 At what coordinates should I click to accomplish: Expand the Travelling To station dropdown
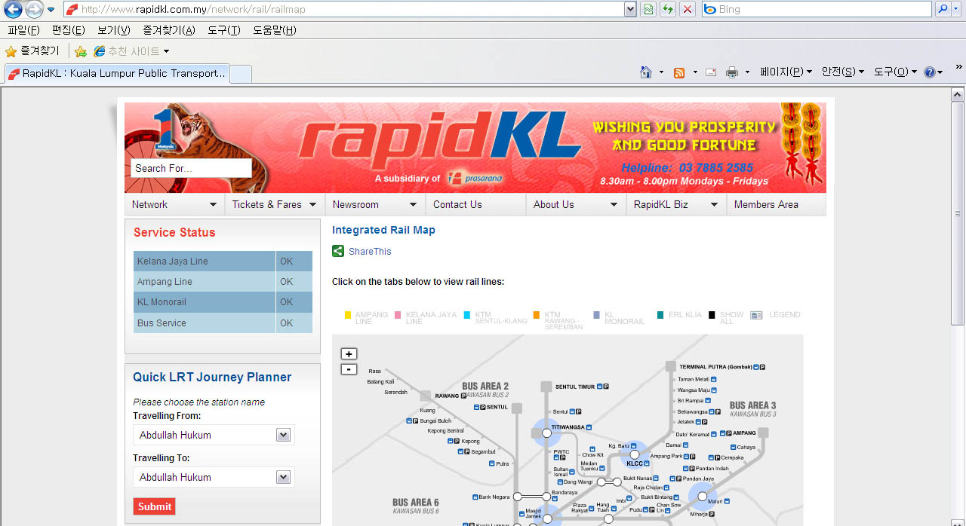tap(283, 477)
